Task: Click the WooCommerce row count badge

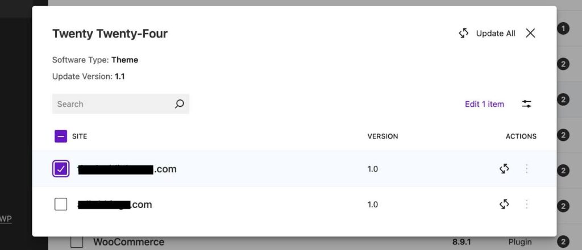Action: pyautogui.click(x=563, y=242)
